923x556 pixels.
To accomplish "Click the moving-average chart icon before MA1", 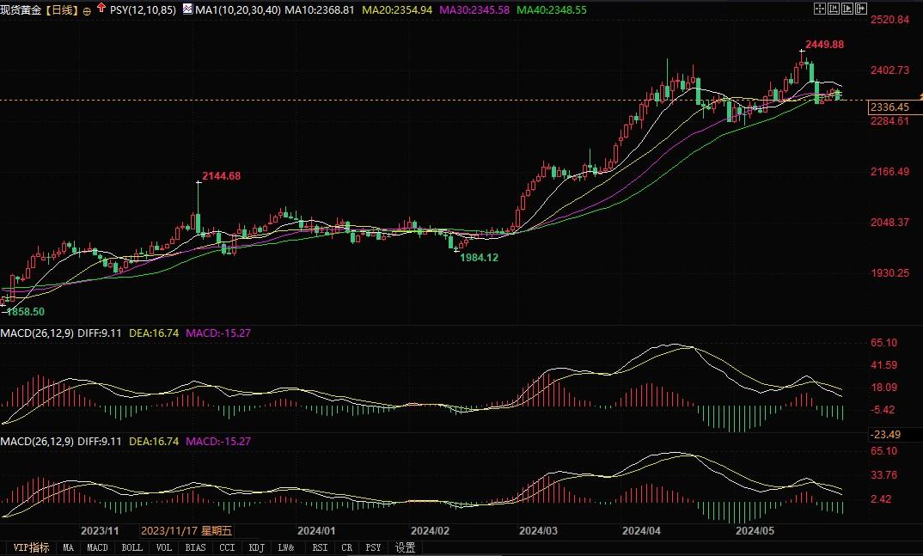I will point(187,9).
